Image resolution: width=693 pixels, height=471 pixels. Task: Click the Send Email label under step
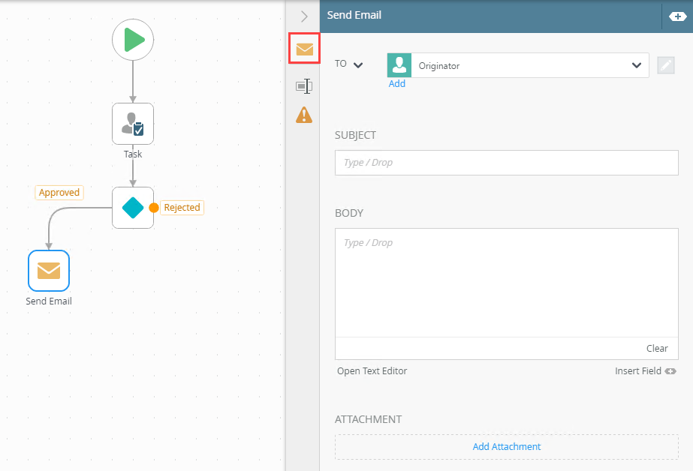tap(49, 301)
